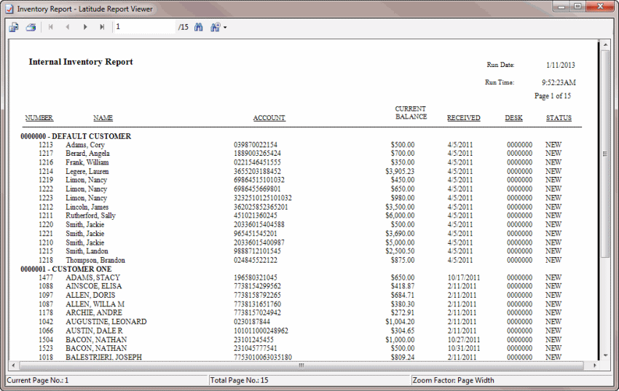Click the vertical scrollbar up arrow
The image size is (619, 391).
(x=604, y=45)
